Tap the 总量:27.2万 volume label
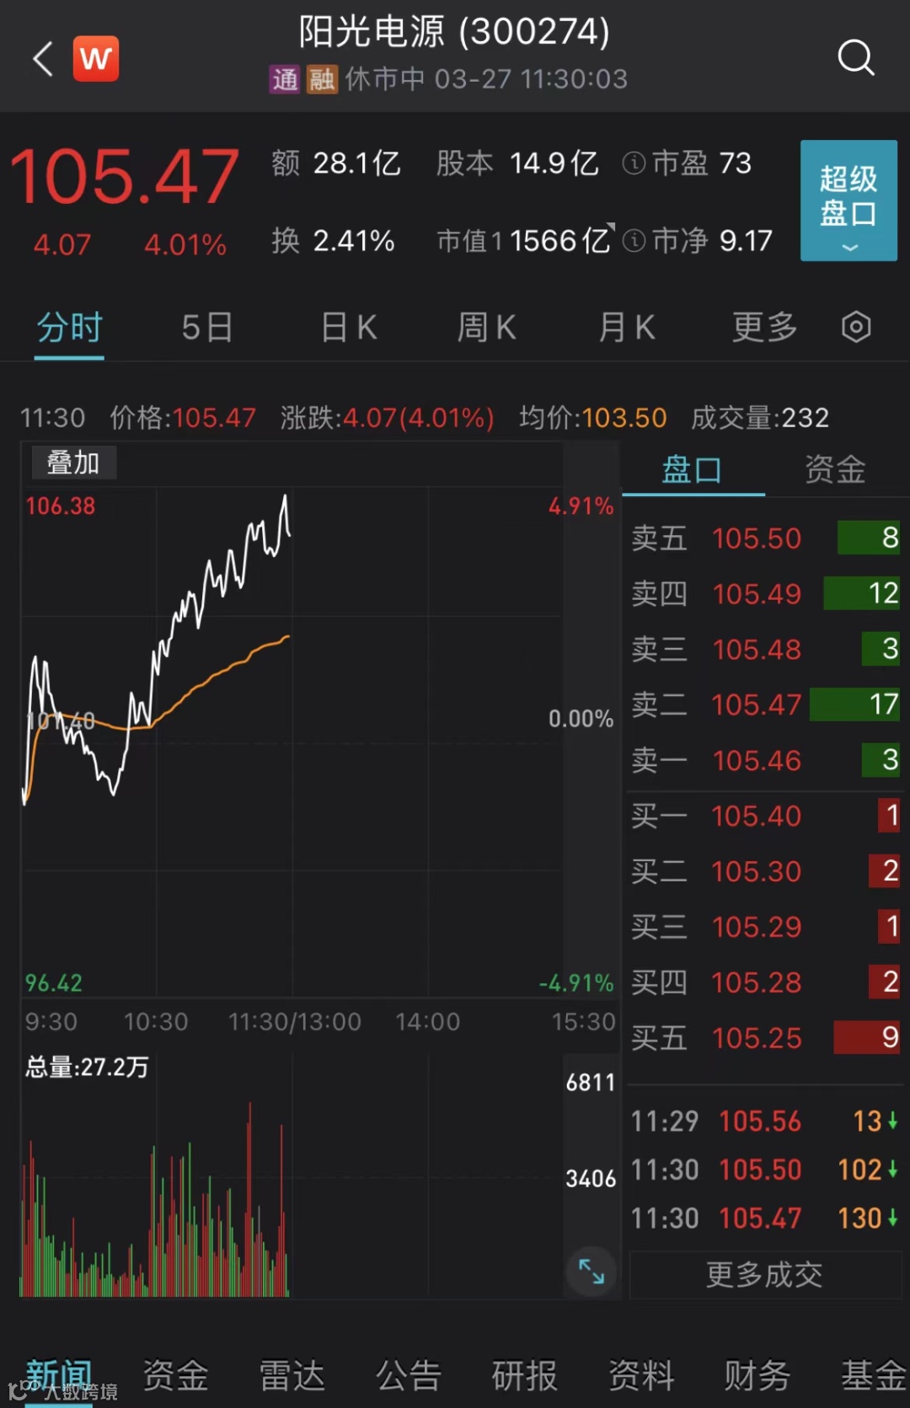Viewport: 910px width, 1408px height. click(x=87, y=1068)
